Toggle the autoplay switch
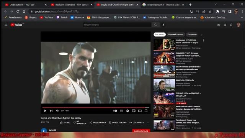The height and width of the screenshot is (138, 245). click(115, 111)
